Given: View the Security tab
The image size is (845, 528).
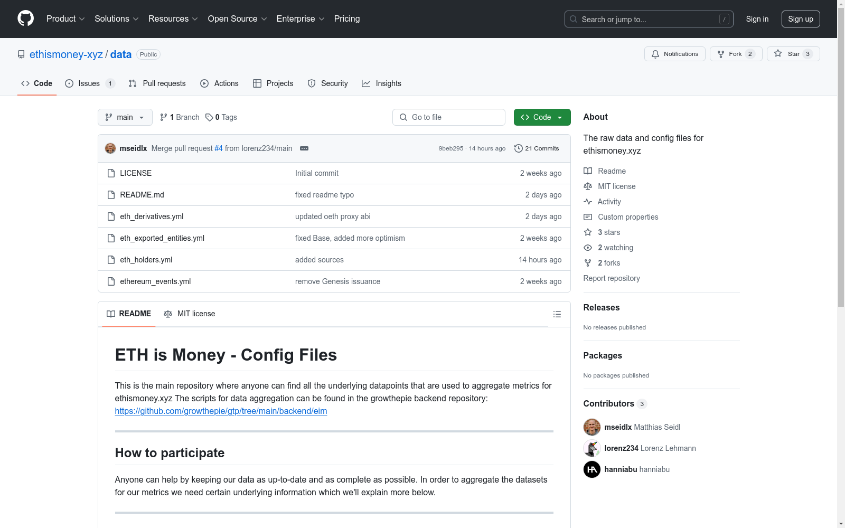Looking at the screenshot, I should click(327, 83).
